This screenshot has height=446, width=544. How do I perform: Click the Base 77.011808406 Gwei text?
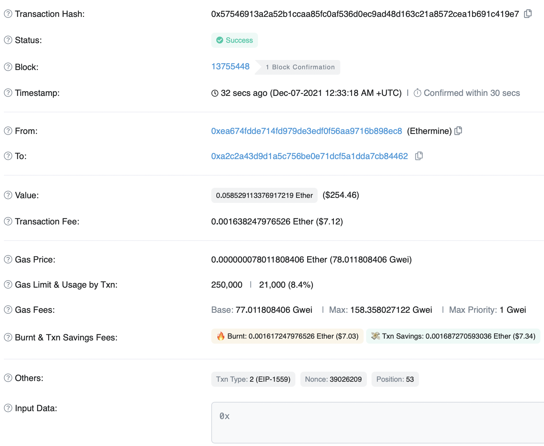point(262,310)
